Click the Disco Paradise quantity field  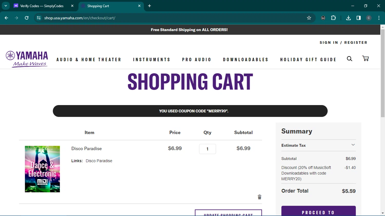[x=207, y=149]
